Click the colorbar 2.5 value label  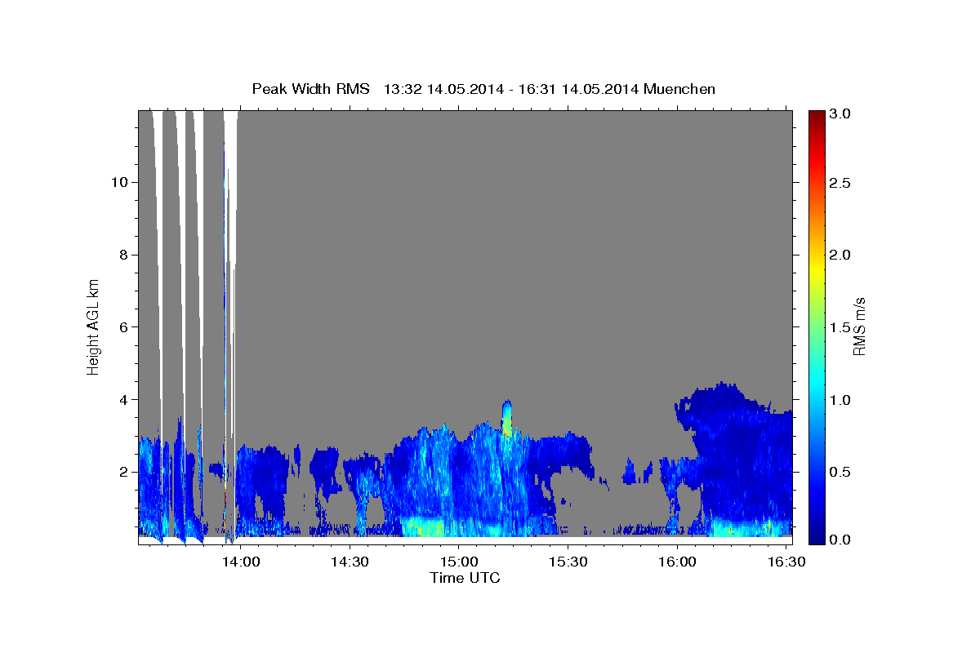[x=842, y=183]
